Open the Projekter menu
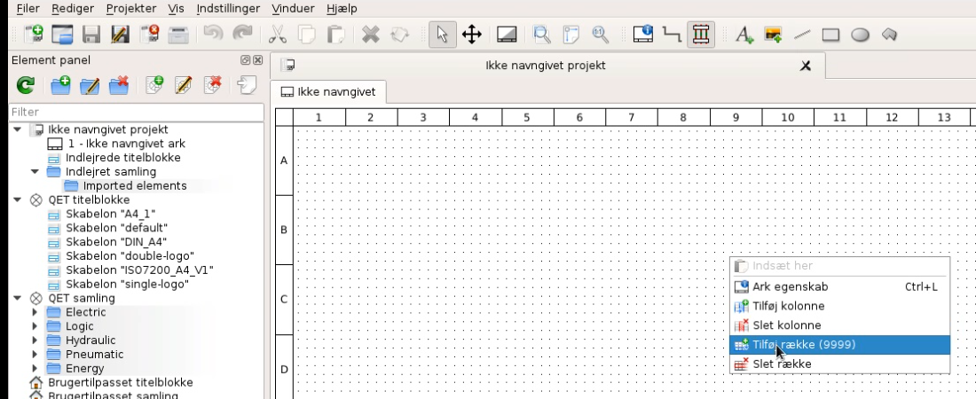This screenshot has width=976, height=399. coord(130,8)
